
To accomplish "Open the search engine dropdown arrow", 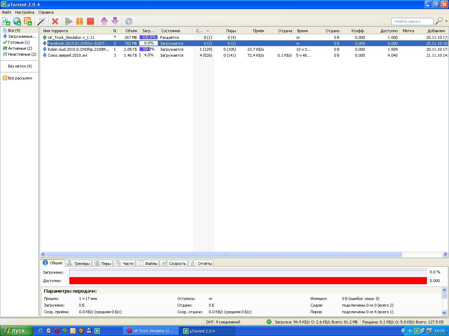I will (446, 21).
